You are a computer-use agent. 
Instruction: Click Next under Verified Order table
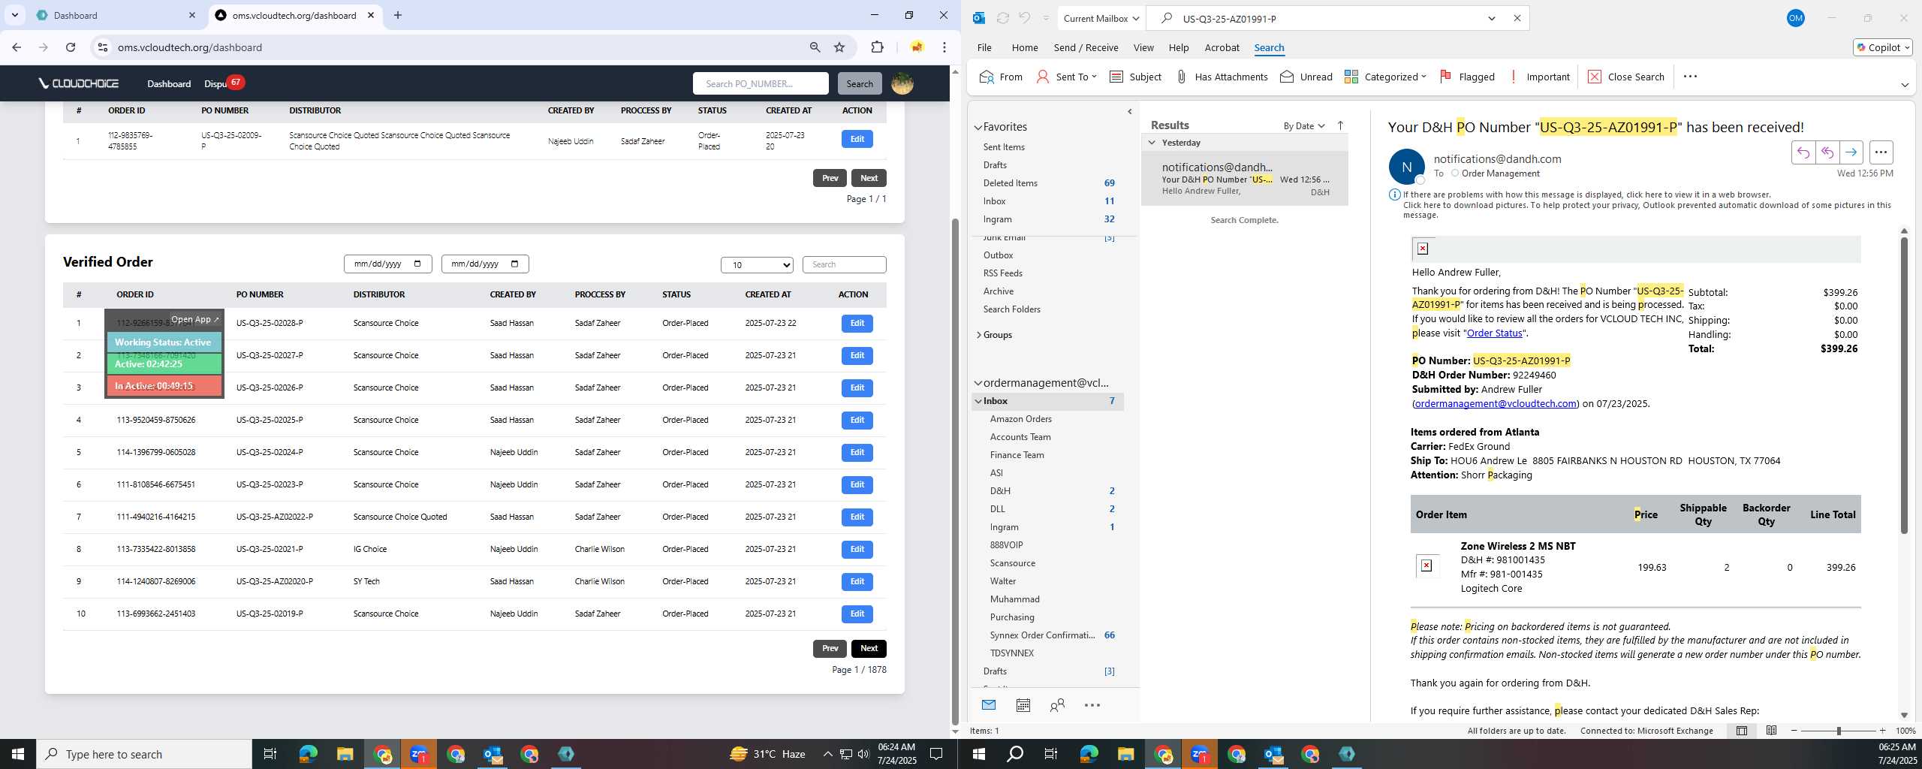[x=869, y=649]
